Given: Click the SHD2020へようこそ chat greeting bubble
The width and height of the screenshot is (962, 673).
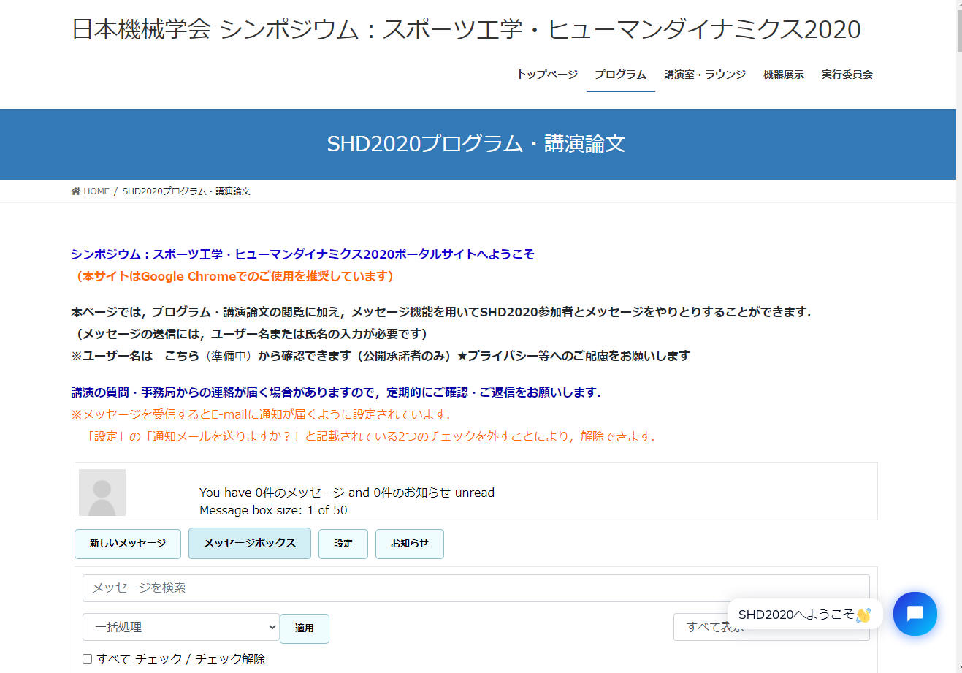Looking at the screenshot, I should (x=805, y=615).
